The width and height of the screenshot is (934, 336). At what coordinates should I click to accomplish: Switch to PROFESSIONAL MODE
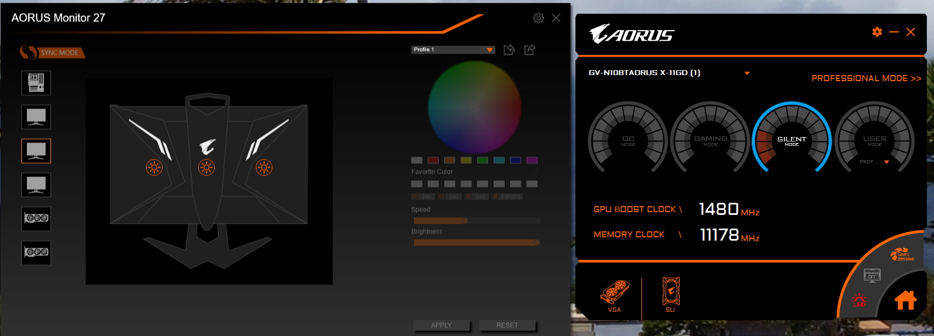pos(866,78)
